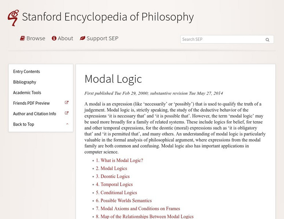Open section 7. Modal Axioms and Conditions on Frames
This screenshot has width=284, height=219.
tap(138, 209)
